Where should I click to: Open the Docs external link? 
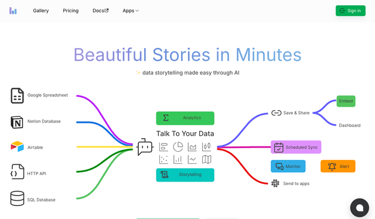click(100, 11)
